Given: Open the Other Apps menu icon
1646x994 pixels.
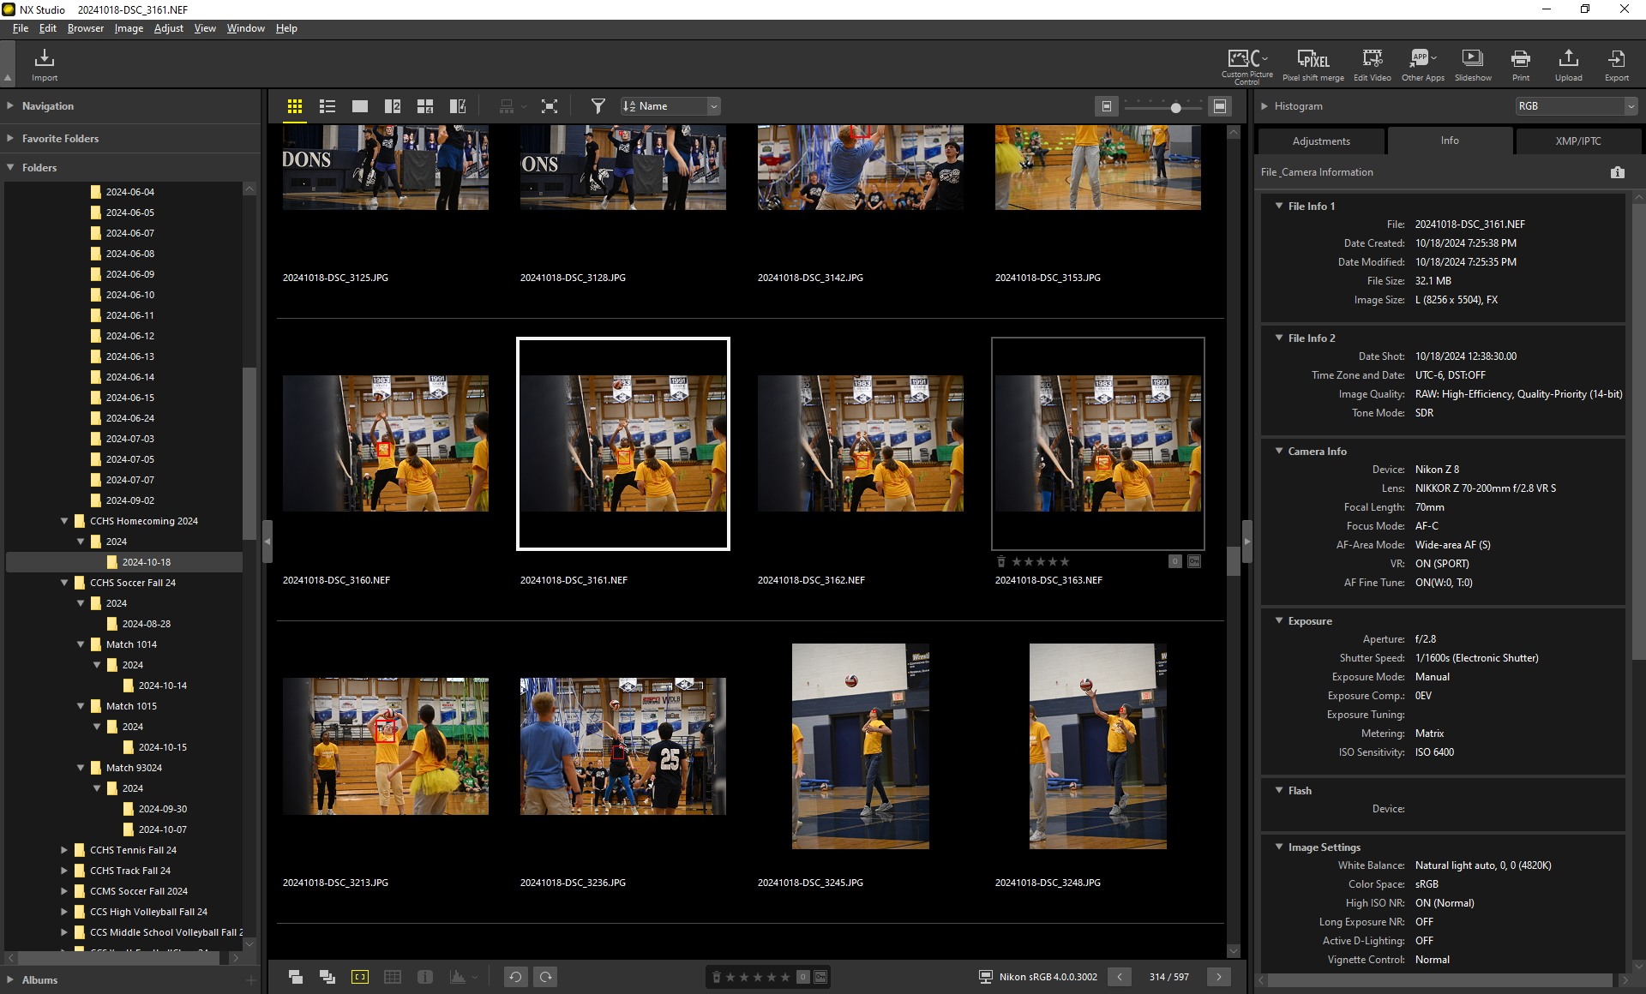Looking at the screenshot, I should (x=1421, y=58).
